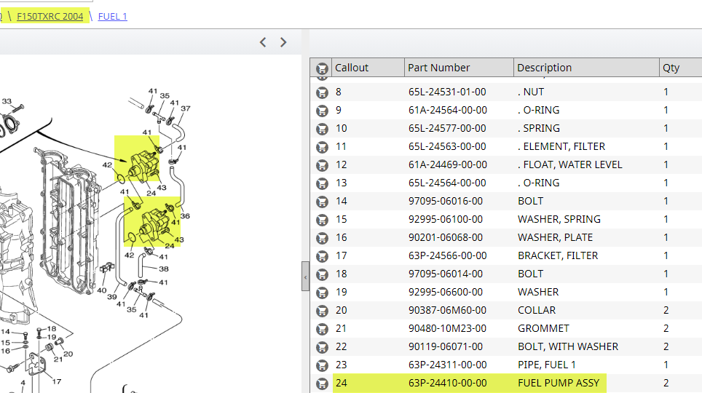
Task: Select part number 65L-24563-00-00
Action: point(447,146)
